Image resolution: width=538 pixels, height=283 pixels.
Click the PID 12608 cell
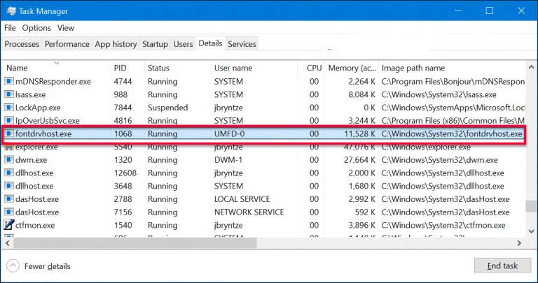(125, 173)
